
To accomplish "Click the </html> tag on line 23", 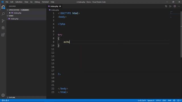I will coord(63,92).
